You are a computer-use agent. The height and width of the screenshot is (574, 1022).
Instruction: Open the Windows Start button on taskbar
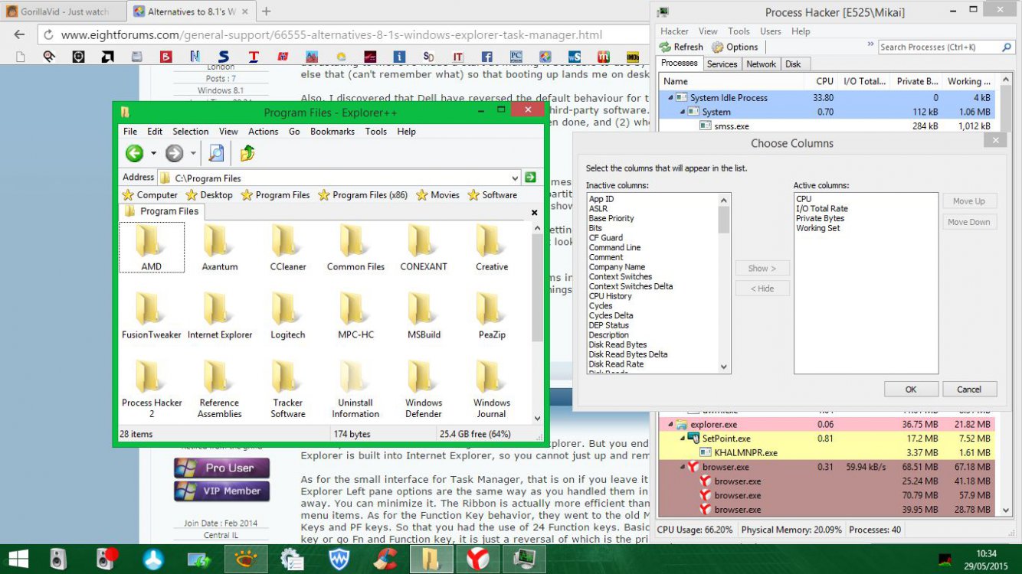click(x=18, y=559)
